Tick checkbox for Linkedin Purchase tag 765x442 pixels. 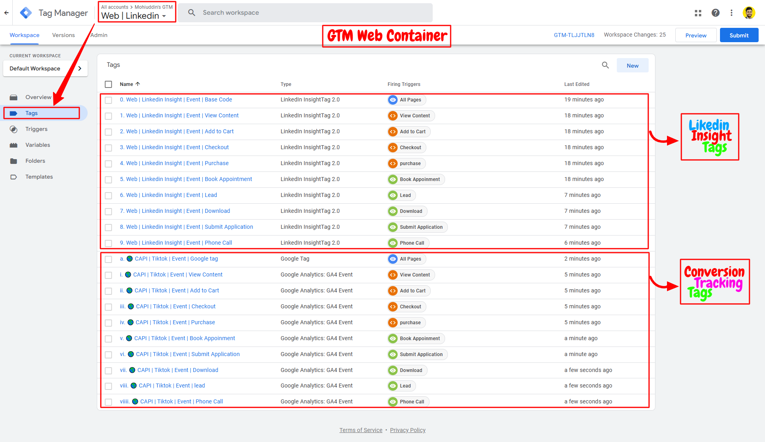click(x=108, y=164)
